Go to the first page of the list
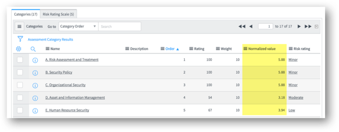 coord(242,26)
